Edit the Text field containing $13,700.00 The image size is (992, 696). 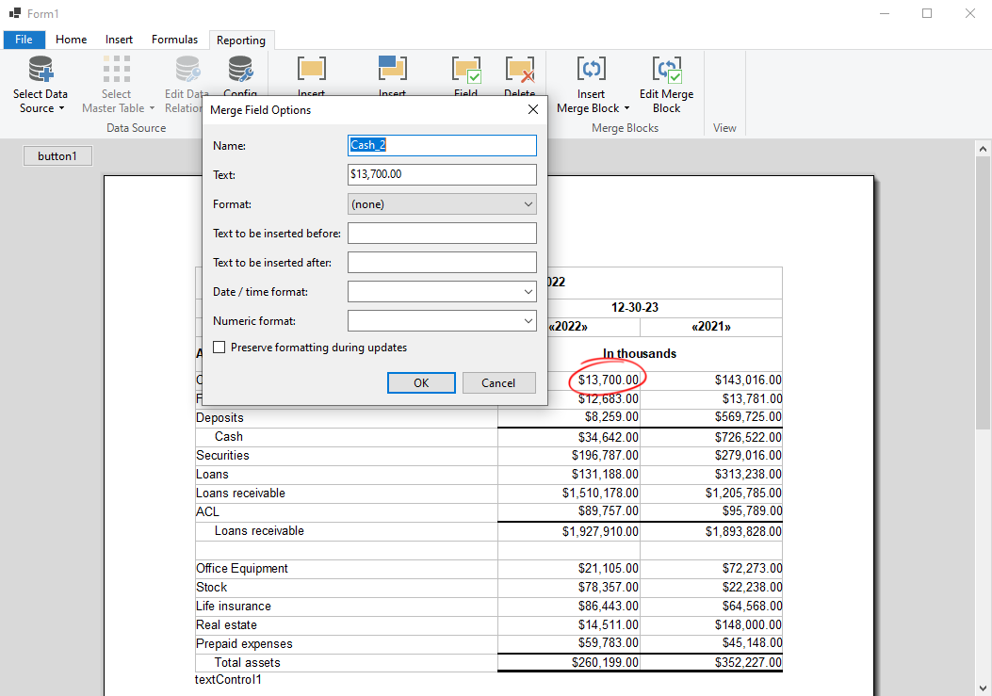[x=441, y=174]
